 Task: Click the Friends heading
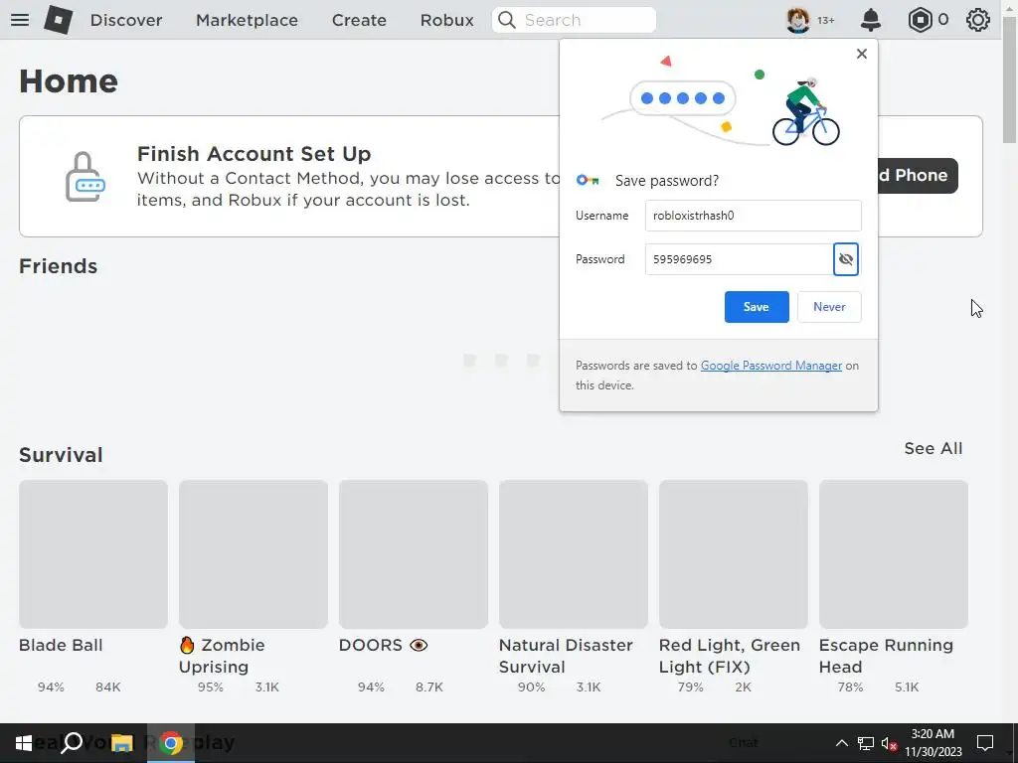tap(58, 266)
